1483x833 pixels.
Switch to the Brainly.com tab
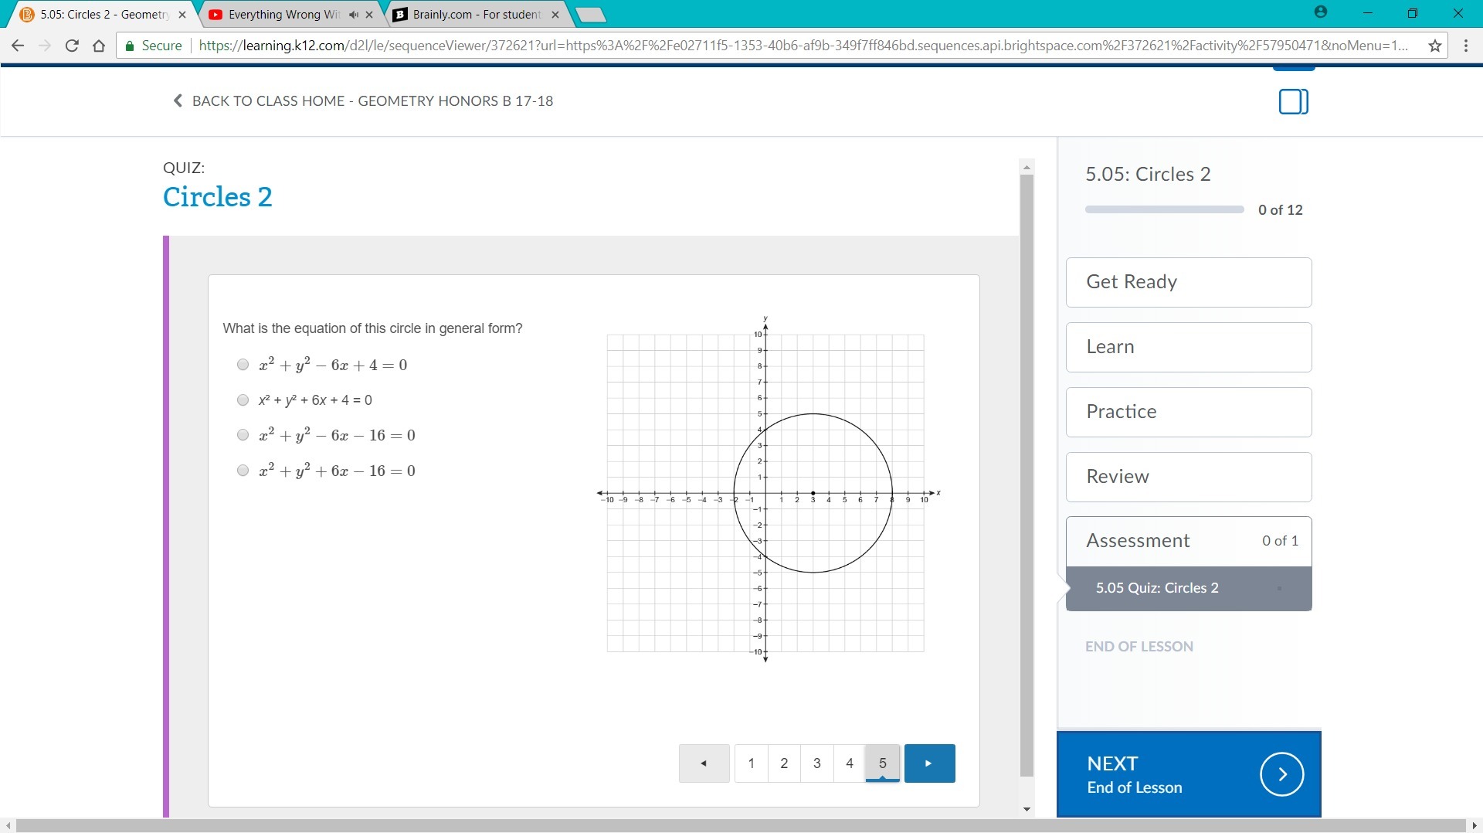point(477,15)
